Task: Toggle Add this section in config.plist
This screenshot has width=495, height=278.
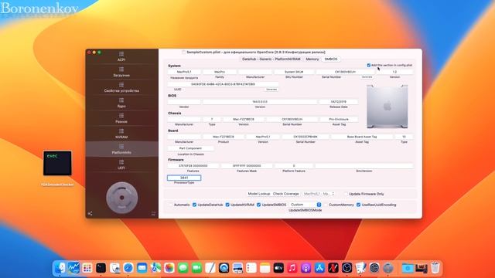Action: (x=369, y=65)
